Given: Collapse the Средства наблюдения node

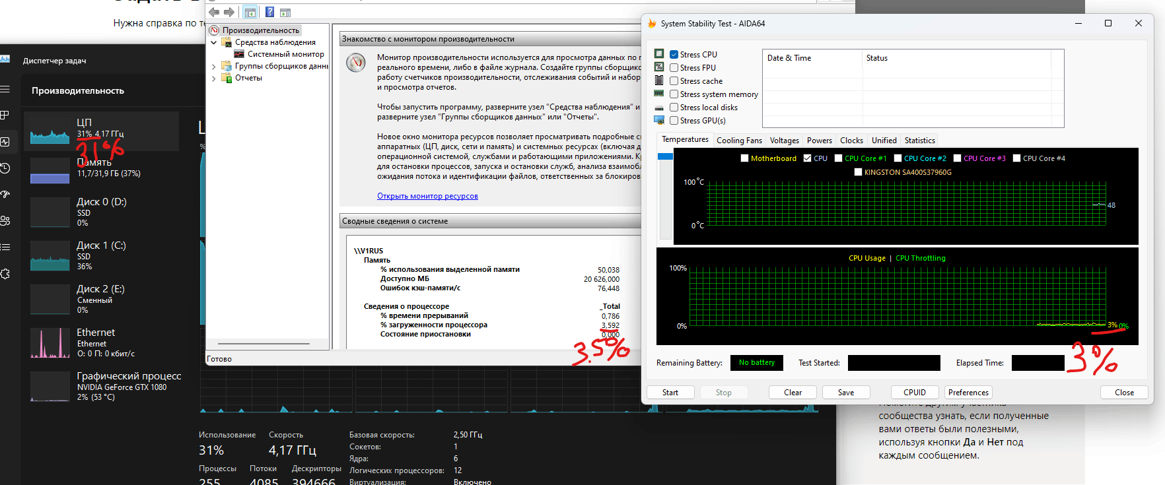Looking at the screenshot, I should point(214,42).
